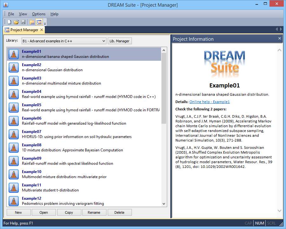This screenshot has width=286, height=229.
Task: Close the Project Manager tab
Action: pos(42,30)
